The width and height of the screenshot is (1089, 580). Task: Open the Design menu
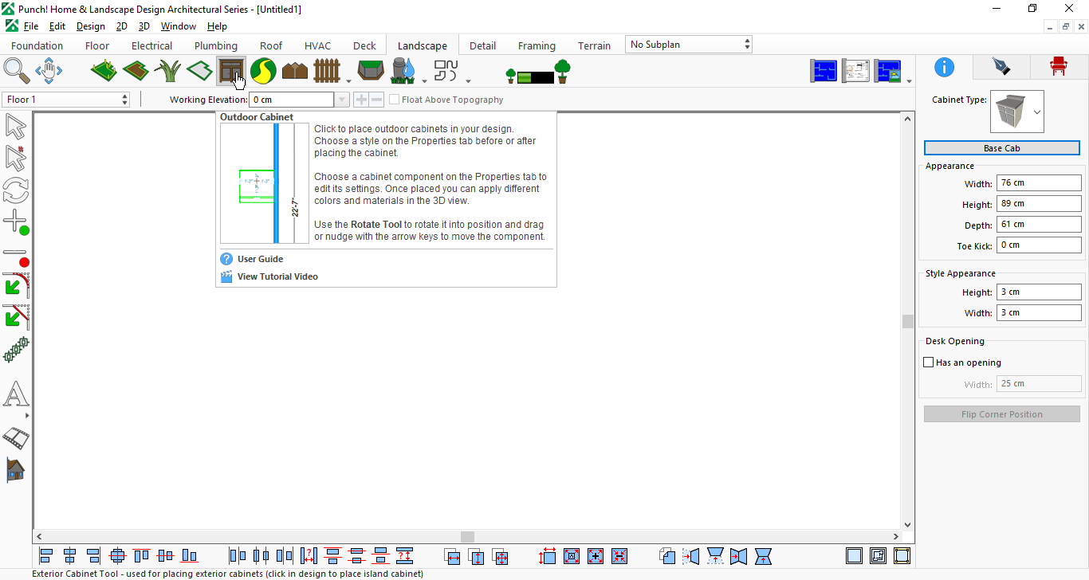90,26
